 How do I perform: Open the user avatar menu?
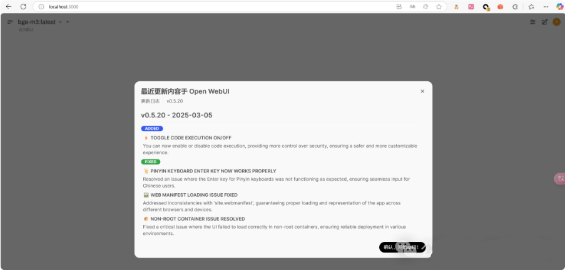[x=556, y=22]
